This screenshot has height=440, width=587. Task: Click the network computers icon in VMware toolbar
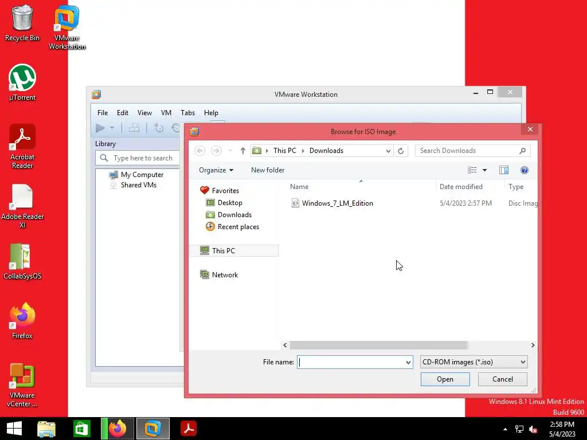(134, 128)
